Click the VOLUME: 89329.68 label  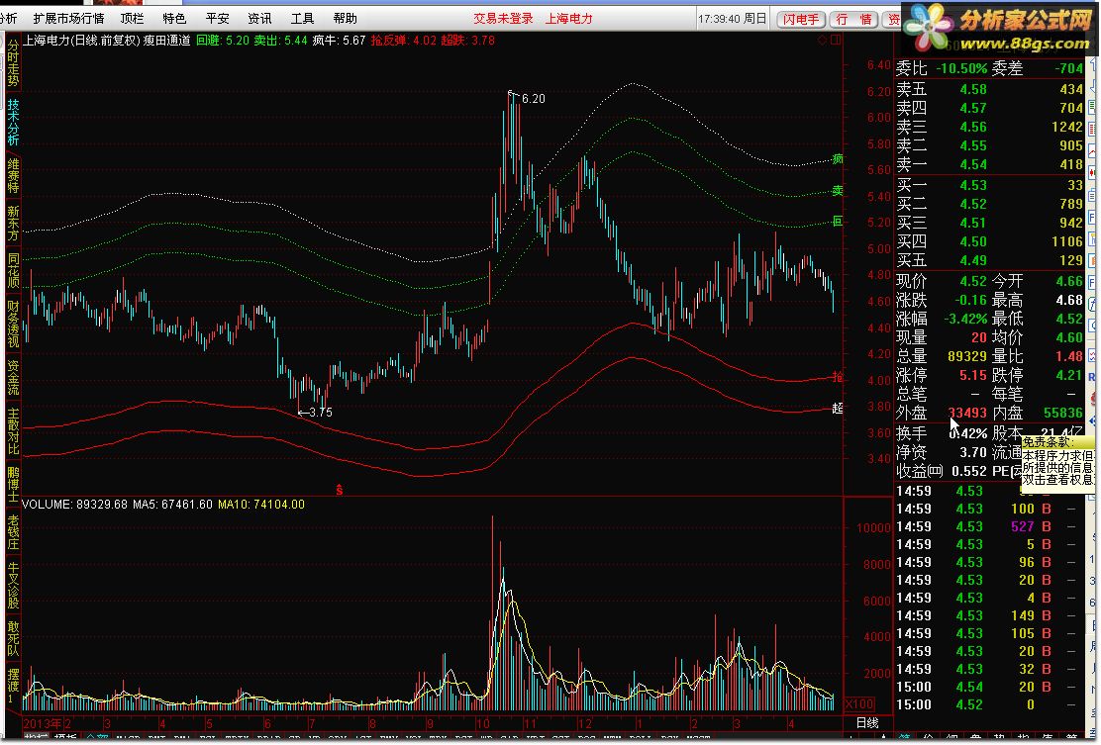pos(75,505)
